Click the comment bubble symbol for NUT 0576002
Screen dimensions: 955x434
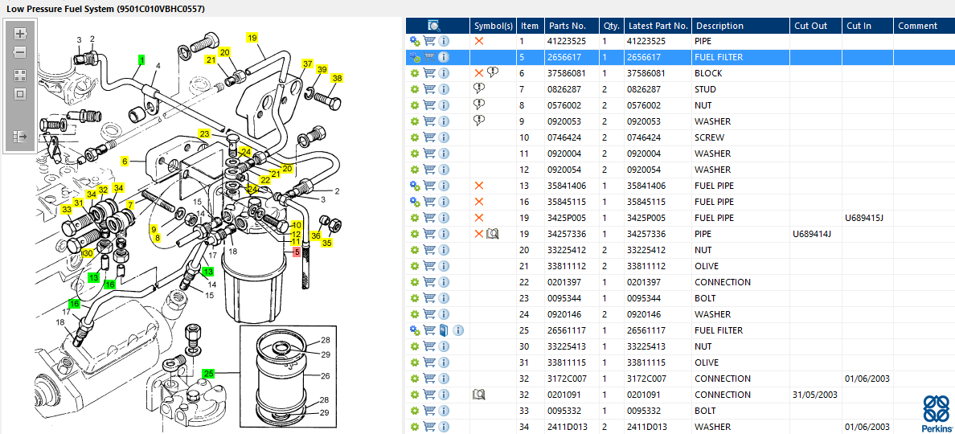click(479, 105)
